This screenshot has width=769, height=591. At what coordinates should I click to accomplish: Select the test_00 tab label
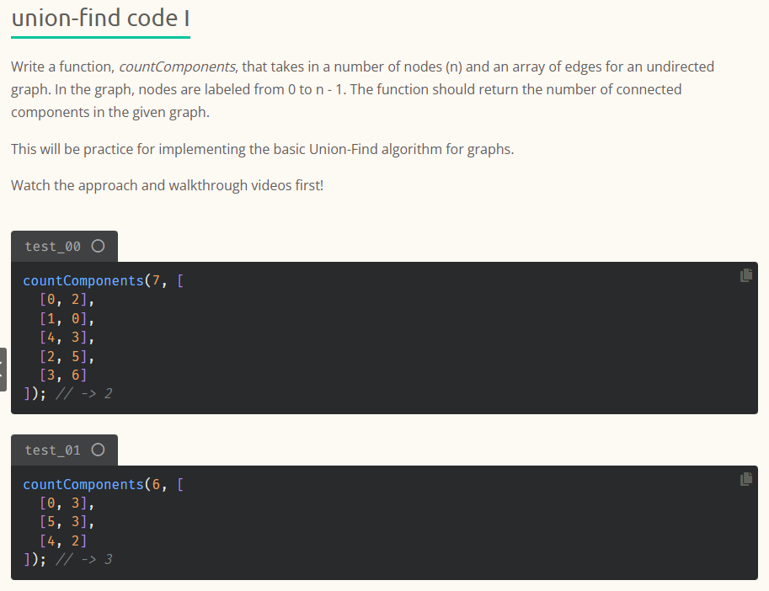(53, 247)
